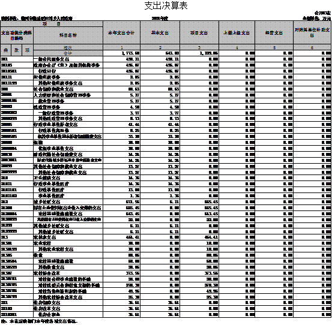Select the 社会保障和就业支出 row name cell
The width and height of the screenshot is (332, 325).
(x=68, y=89)
